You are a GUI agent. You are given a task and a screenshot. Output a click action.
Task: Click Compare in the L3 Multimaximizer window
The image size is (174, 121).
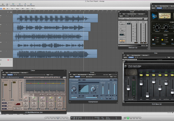click(x=10, y=75)
